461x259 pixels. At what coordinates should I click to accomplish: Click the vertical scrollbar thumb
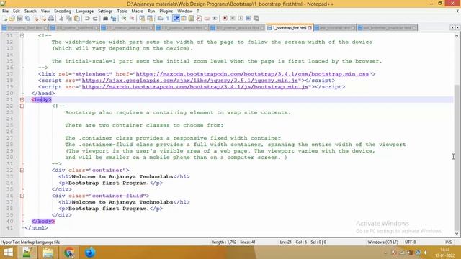(457, 157)
